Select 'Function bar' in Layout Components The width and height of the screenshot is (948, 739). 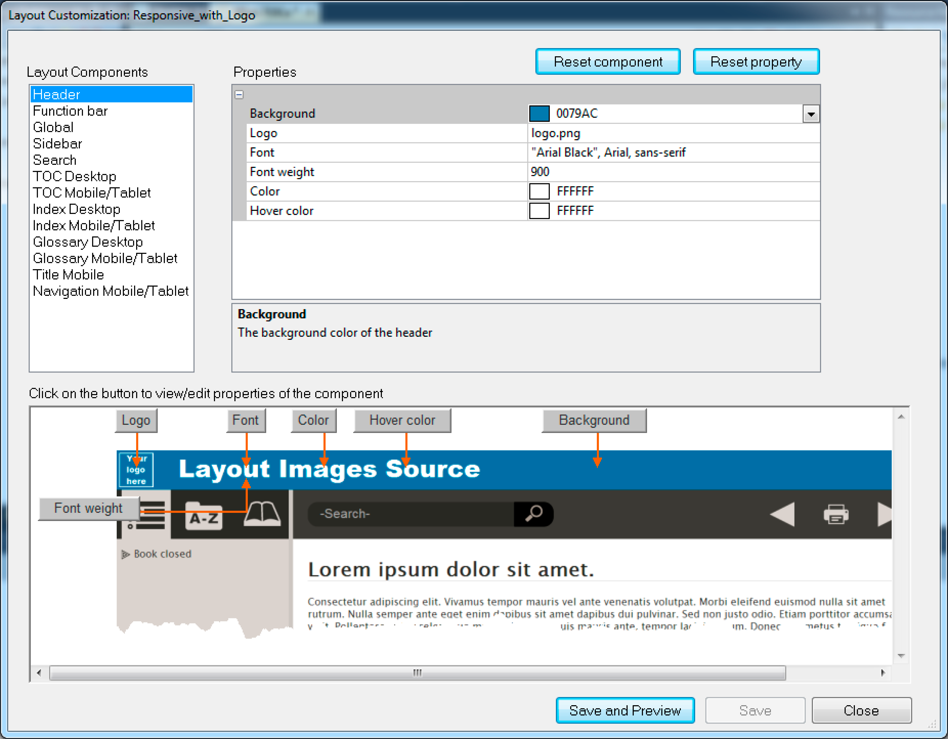click(70, 111)
